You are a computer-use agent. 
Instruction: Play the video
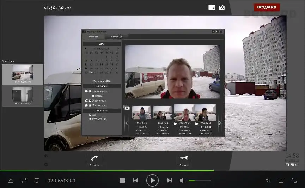[x=152, y=180]
